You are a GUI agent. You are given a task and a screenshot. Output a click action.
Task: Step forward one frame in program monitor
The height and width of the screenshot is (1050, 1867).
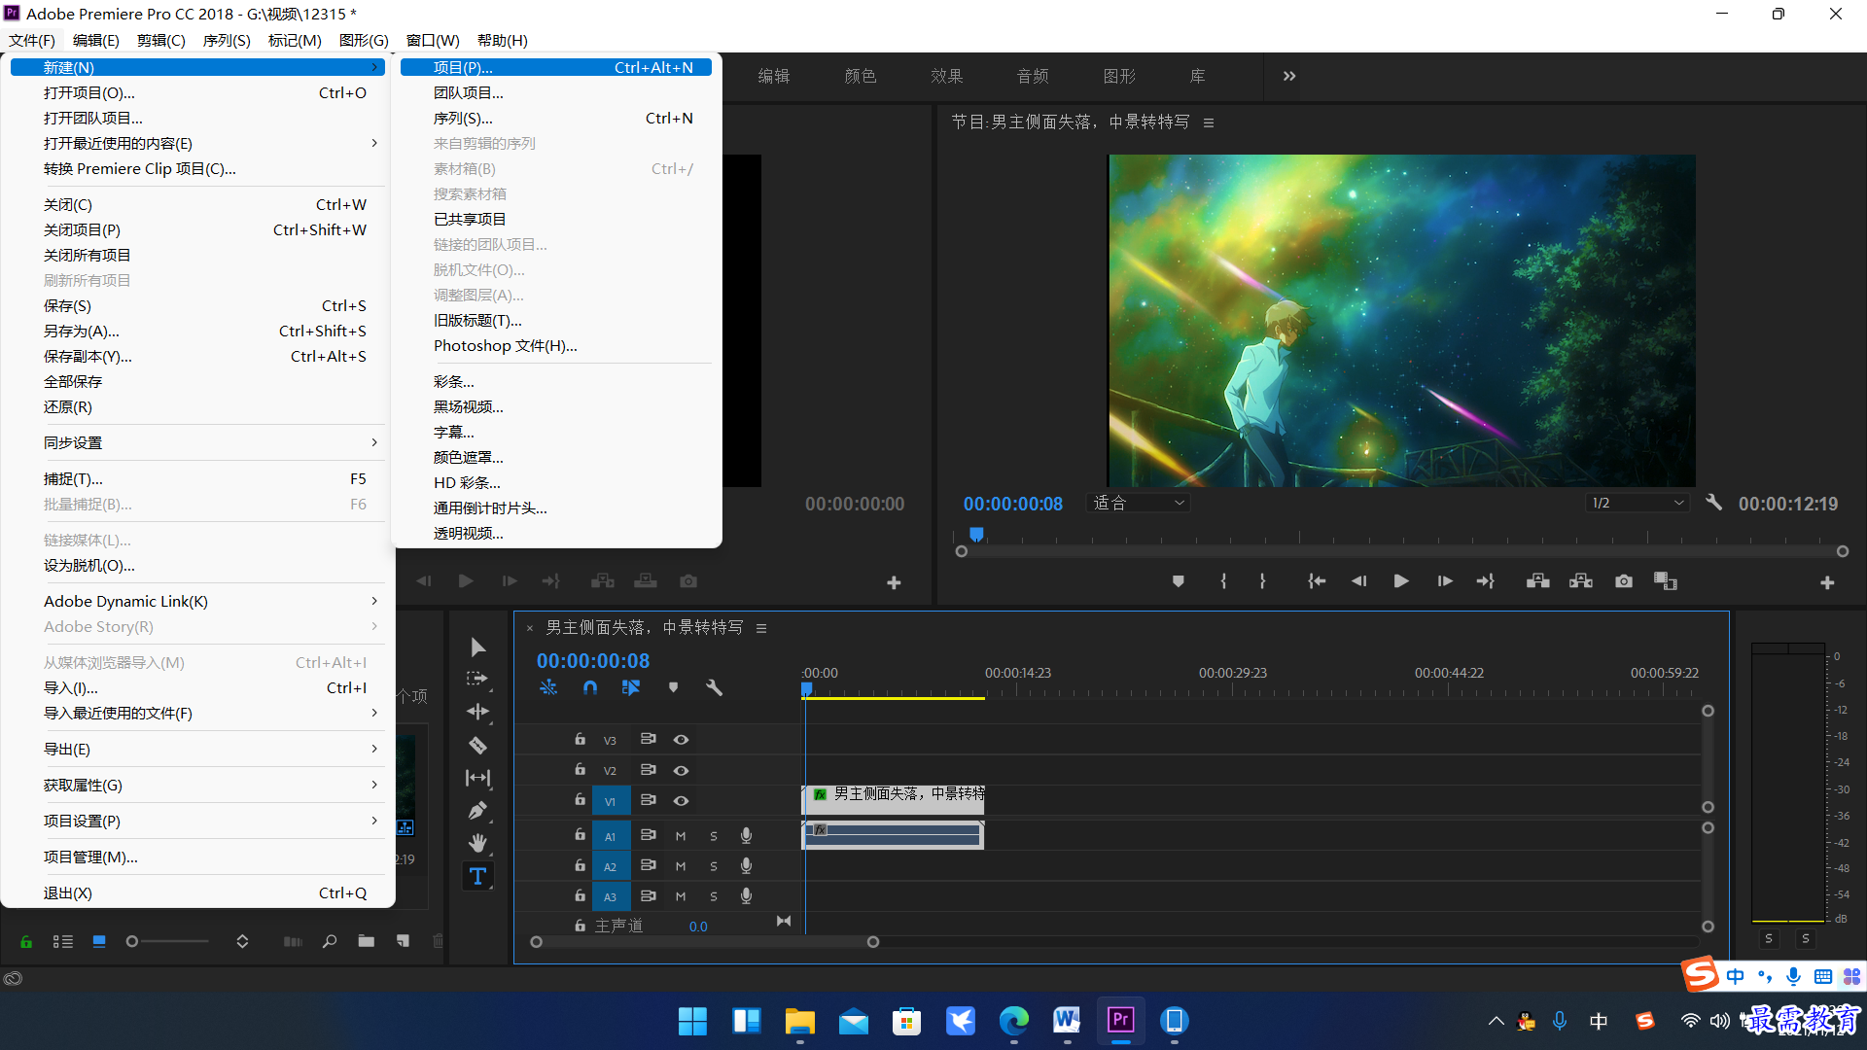1445,581
